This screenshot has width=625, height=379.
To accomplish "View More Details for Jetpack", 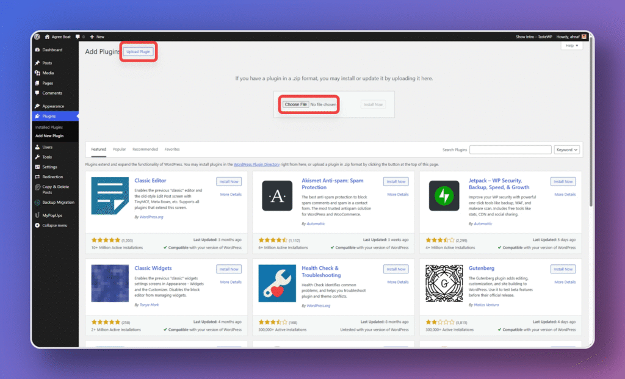I will click(565, 195).
